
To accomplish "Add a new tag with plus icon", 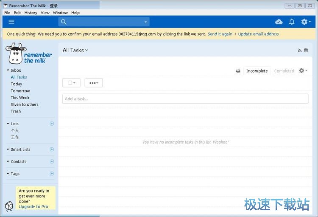I will pyautogui.click(x=52, y=174).
